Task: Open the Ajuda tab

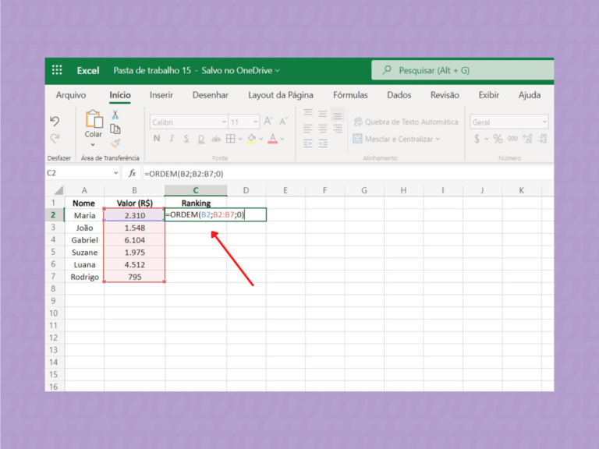Action: 530,95
